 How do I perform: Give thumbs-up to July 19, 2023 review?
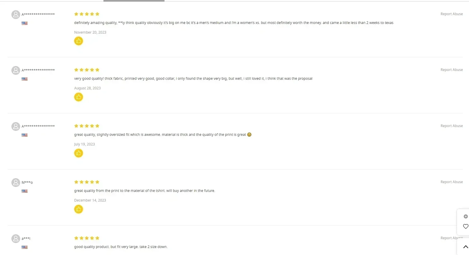click(x=79, y=153)
